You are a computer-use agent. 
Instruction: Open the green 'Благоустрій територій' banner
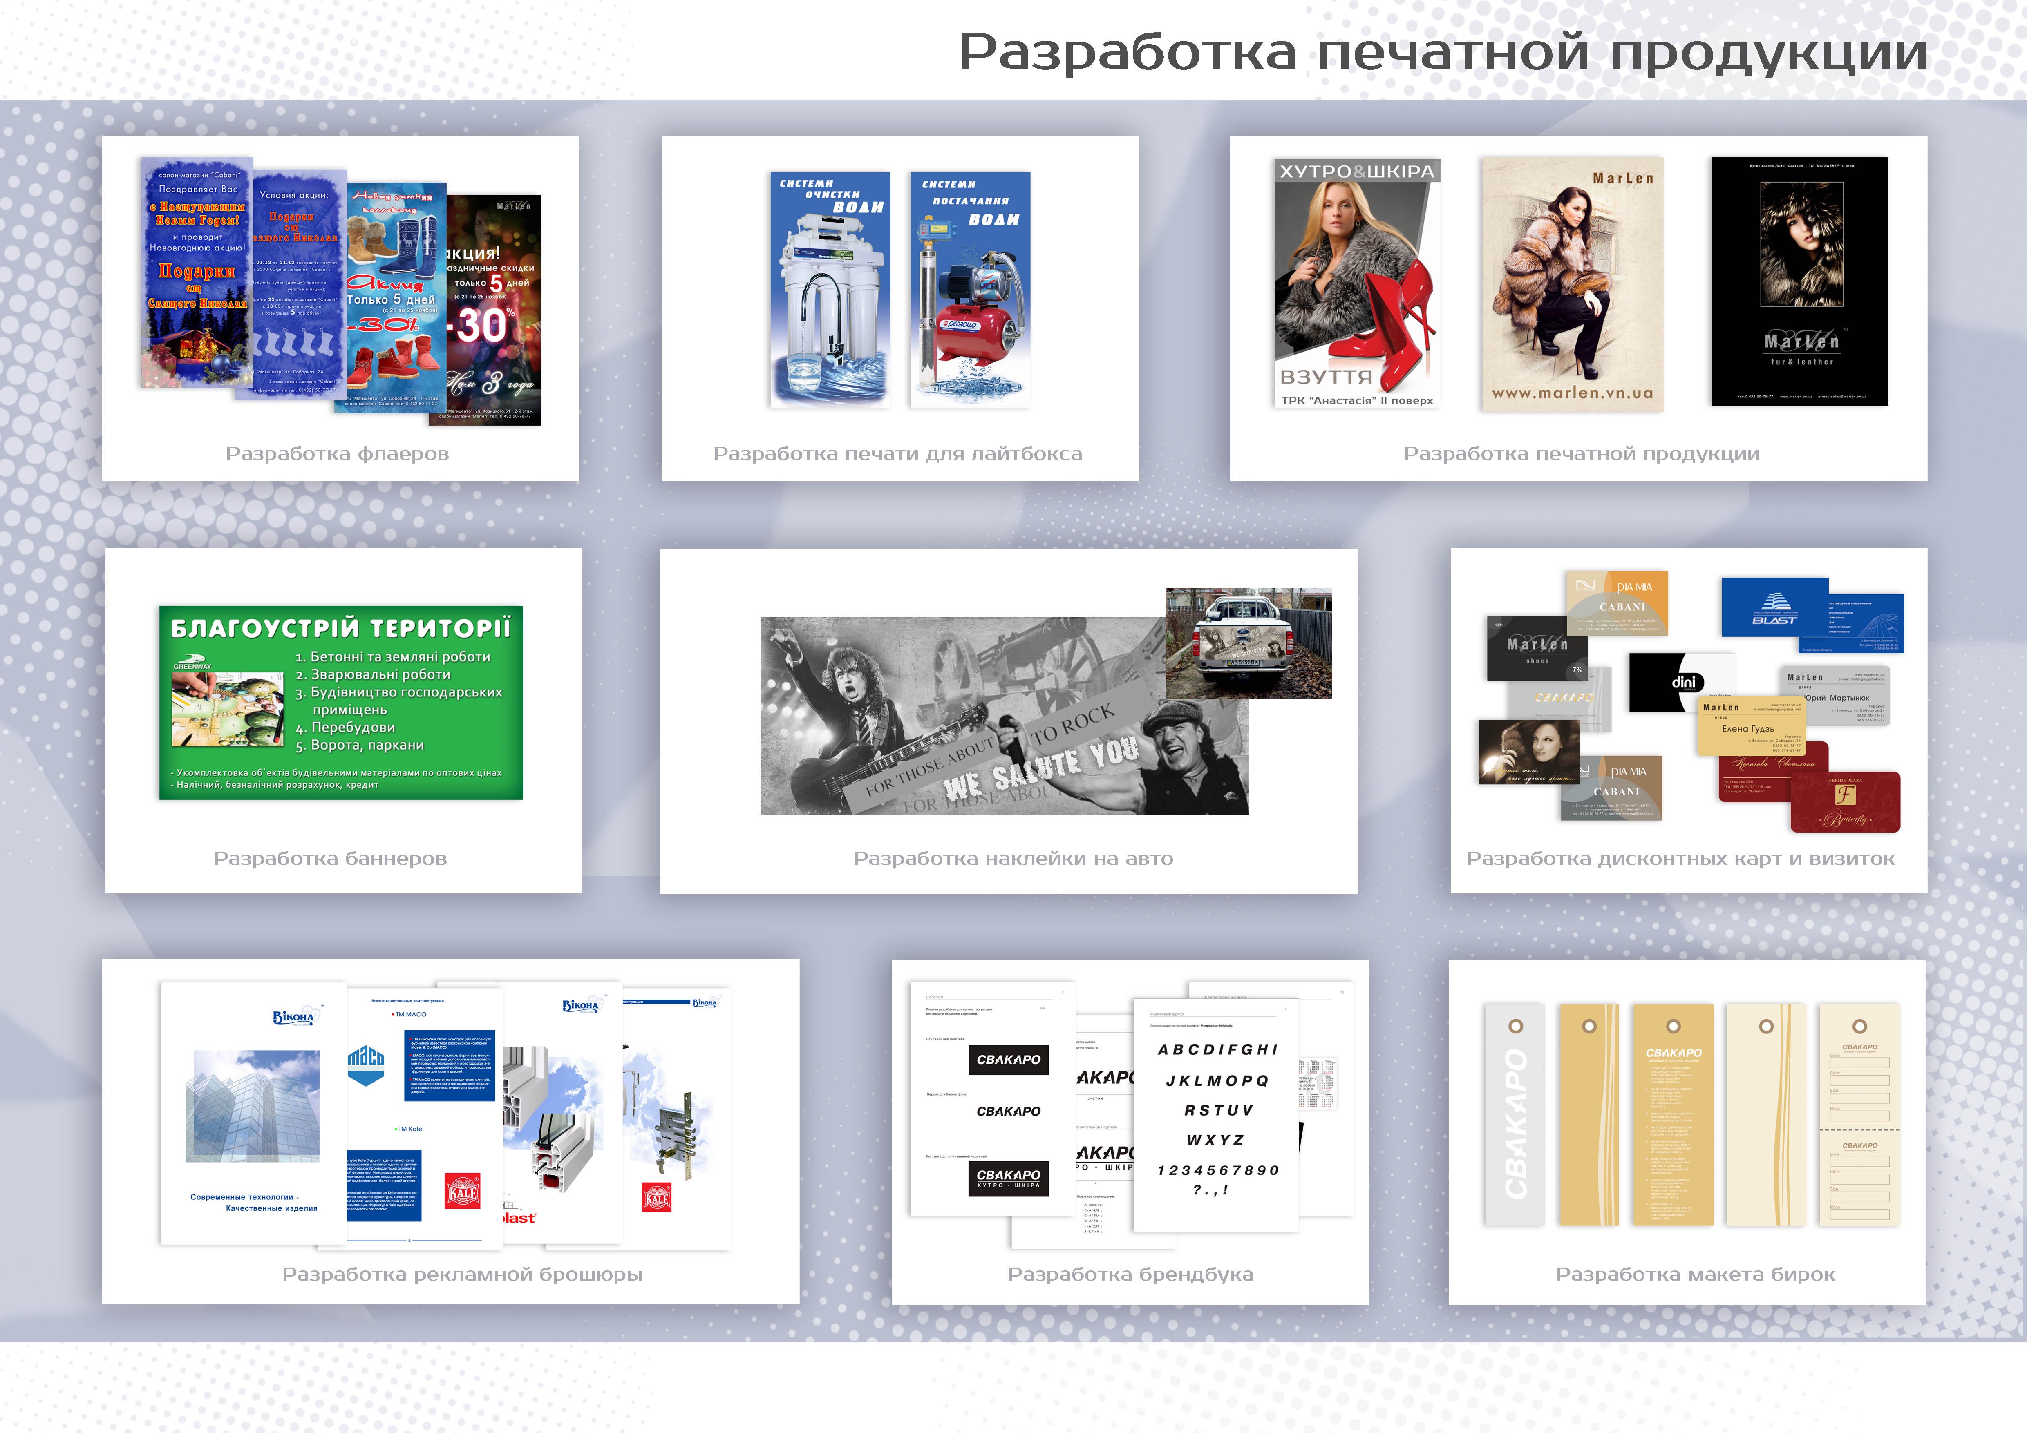pos(341,702)
